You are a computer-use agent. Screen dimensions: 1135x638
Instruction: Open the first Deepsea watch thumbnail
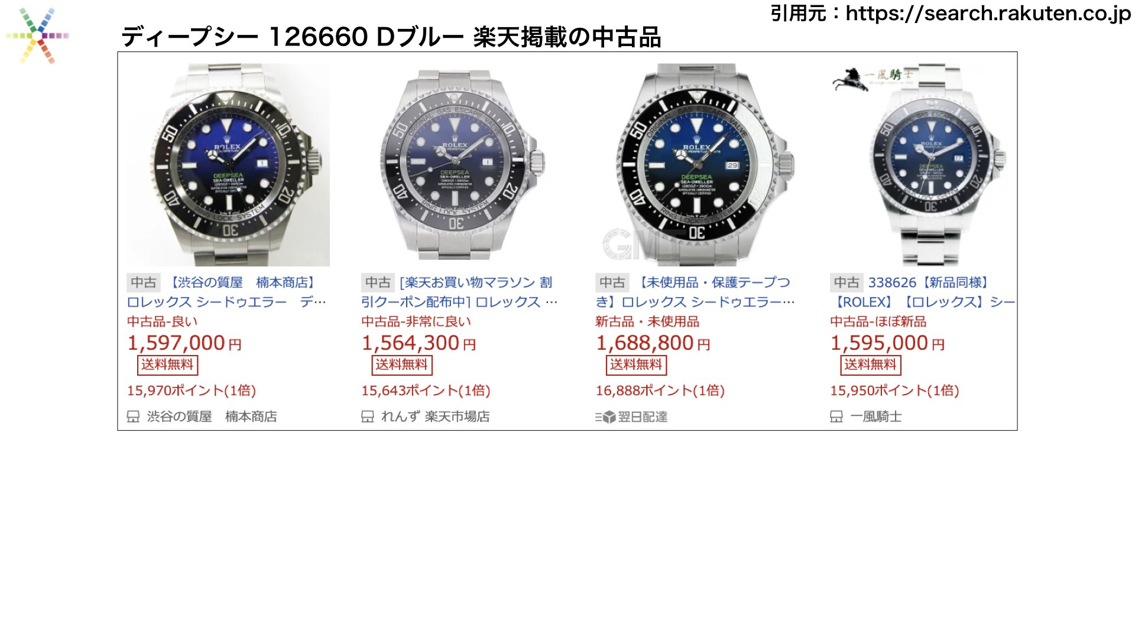tap(228, 165)
